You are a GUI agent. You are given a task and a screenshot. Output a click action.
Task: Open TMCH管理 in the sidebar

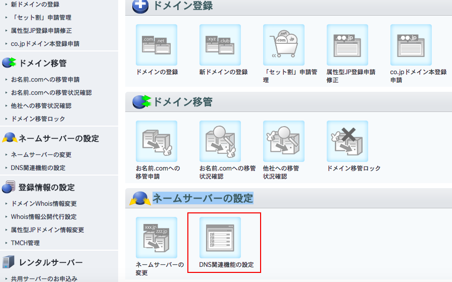pos(25,243)
